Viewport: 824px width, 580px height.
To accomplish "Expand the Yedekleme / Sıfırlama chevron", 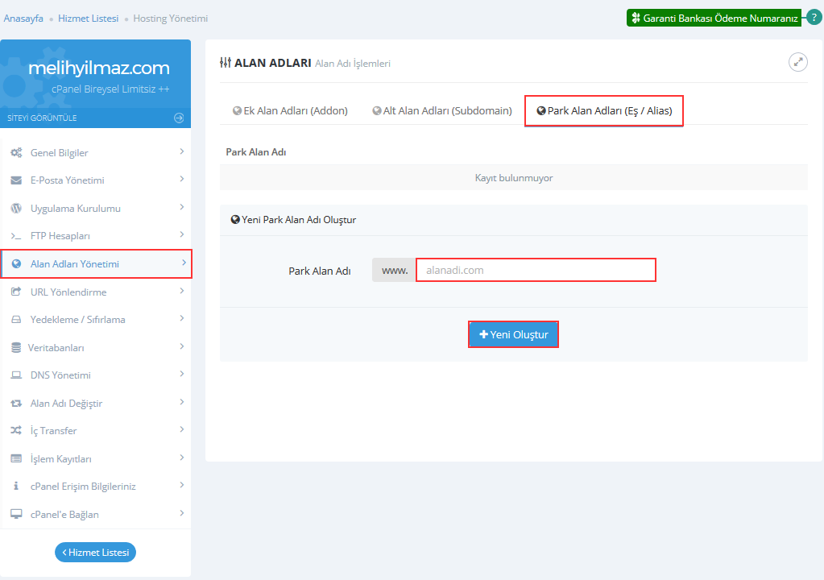I will click(182, 319).
